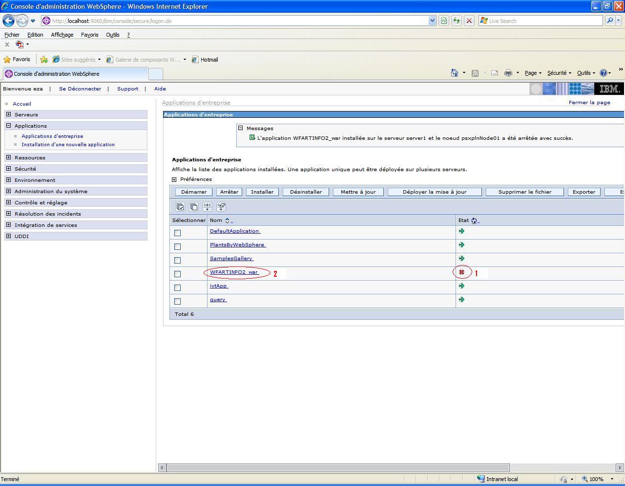The image size is (625, 486).
Task: Open the Affichage menu
Action: 62,35
